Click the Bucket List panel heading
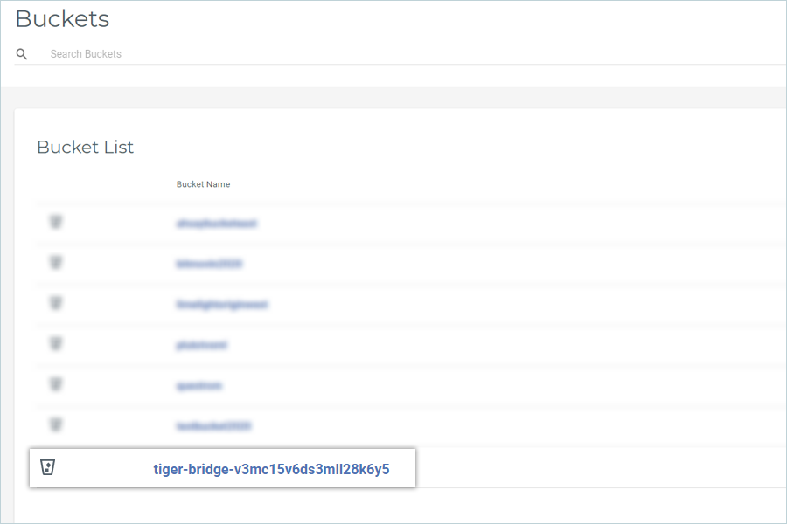This screenshot has width=787, height=524. point(85,147)
